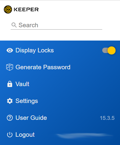Click the power icon next to Logout
120x145 pixels.
tap(10, 135)
